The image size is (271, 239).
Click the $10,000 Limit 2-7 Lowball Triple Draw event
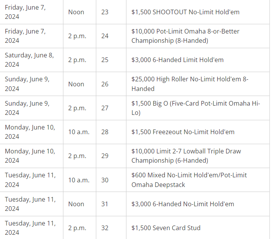186,156
